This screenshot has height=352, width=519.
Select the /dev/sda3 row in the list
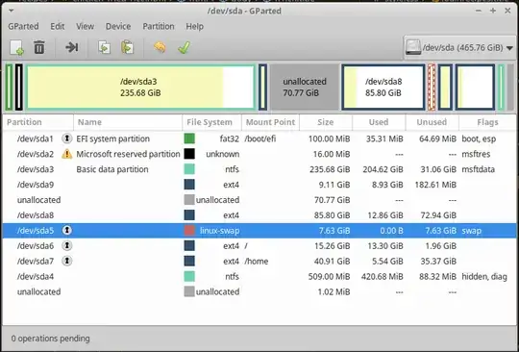259,169
